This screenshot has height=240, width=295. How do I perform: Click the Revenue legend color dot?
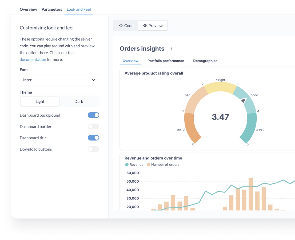click(x=127, y=165)
